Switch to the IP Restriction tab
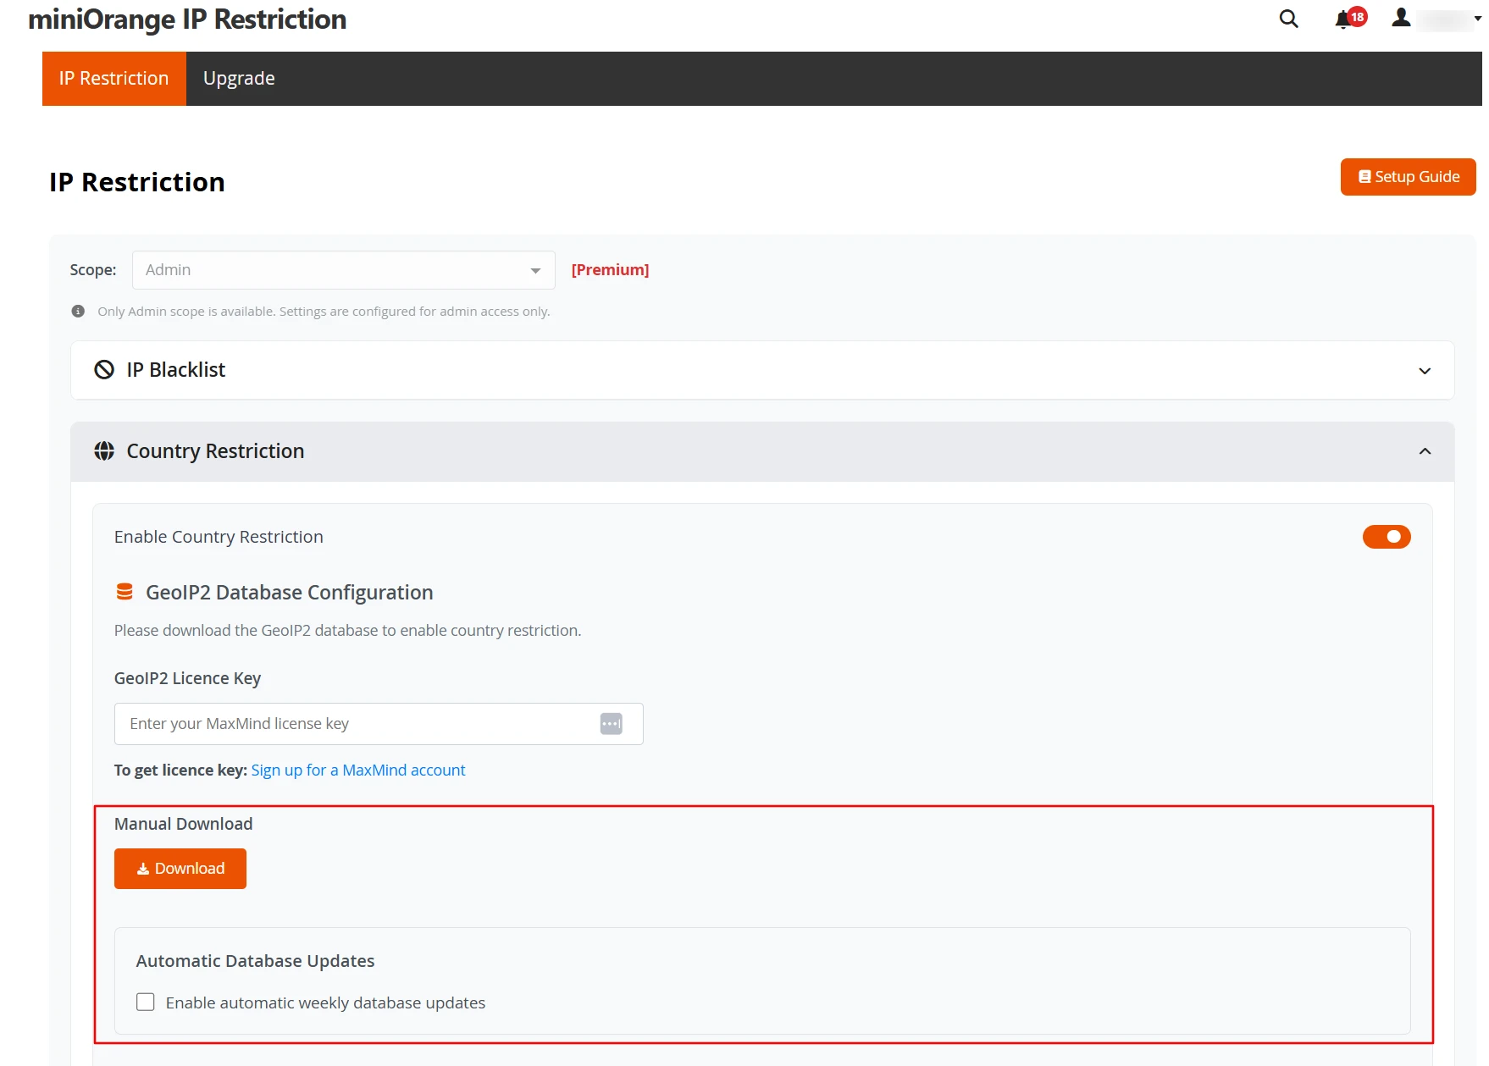The height and width of the screenshot is (1066, 1489). 114,79
